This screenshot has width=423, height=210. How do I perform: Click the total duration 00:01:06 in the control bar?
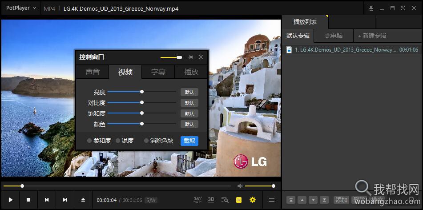132,200
